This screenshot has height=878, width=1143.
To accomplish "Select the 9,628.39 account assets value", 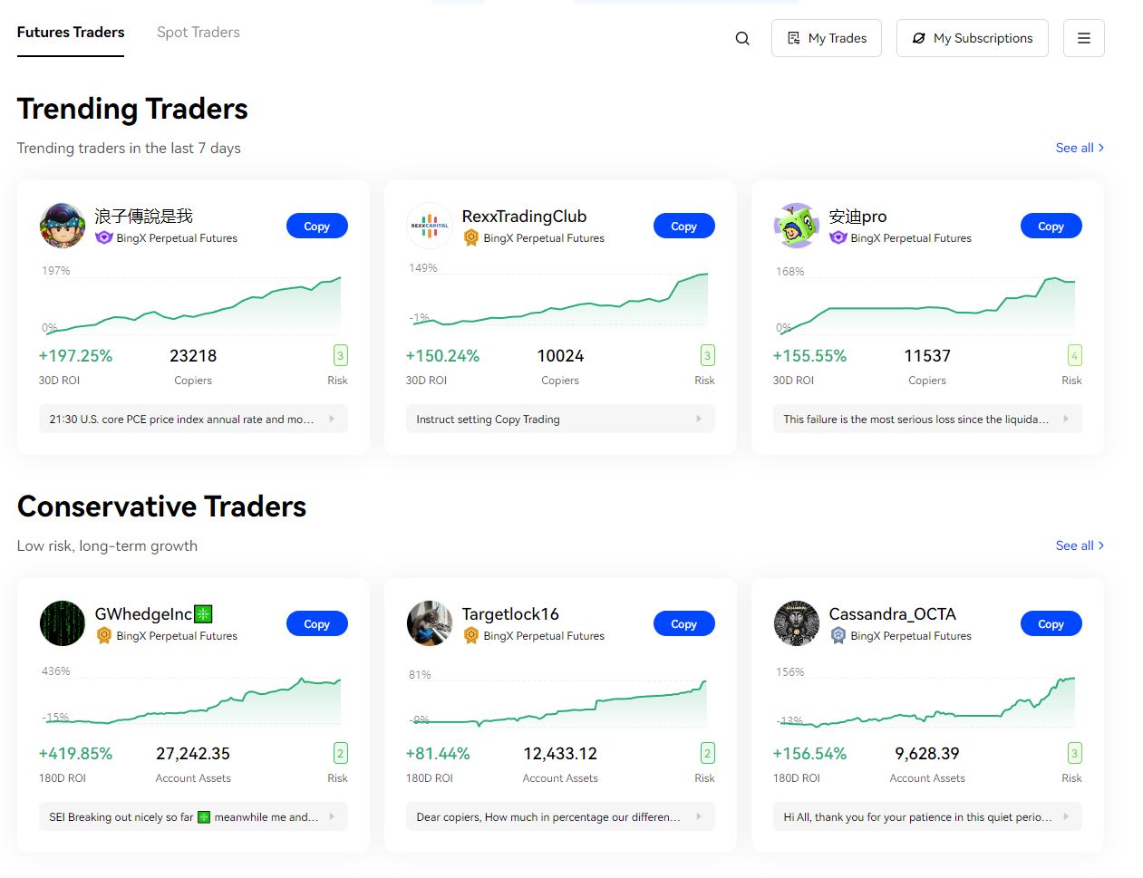I will tap(927, 754).
